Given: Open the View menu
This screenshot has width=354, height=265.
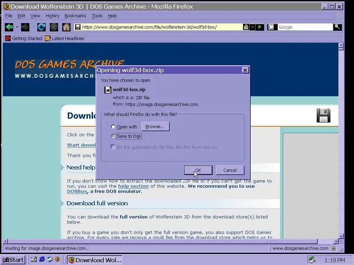Looking at the screenshot, I should coord(35,16).
